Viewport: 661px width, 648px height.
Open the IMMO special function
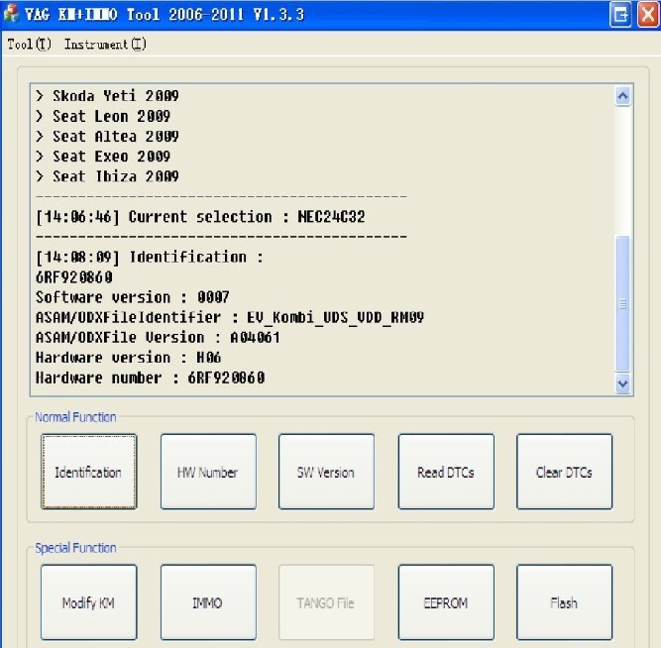(208, 602)
